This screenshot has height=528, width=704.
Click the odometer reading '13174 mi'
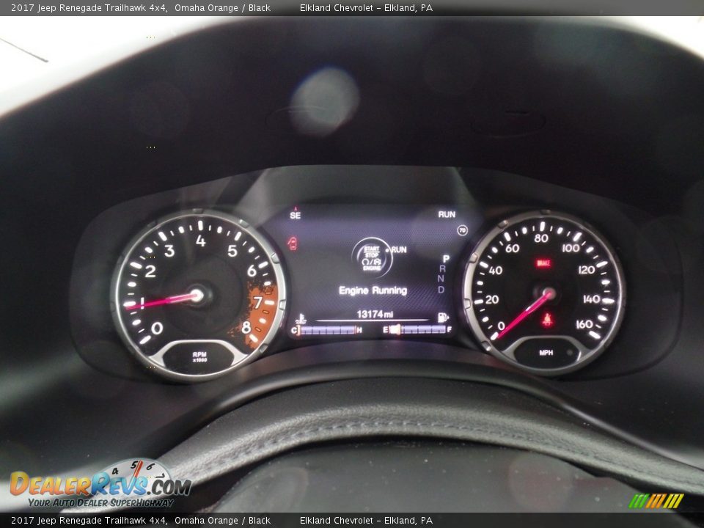[375, 314]
